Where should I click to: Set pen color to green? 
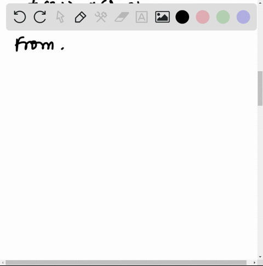[223, 17]
